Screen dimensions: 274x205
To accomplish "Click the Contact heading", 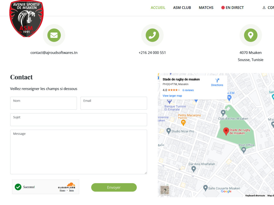I will pos(21,77).
